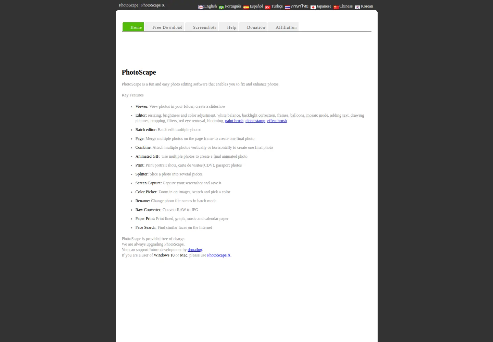Switch language to English

[x=211, y=6]
